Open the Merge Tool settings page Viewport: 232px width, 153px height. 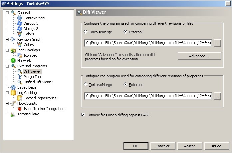pyautogui.click(x=33, y=77)
